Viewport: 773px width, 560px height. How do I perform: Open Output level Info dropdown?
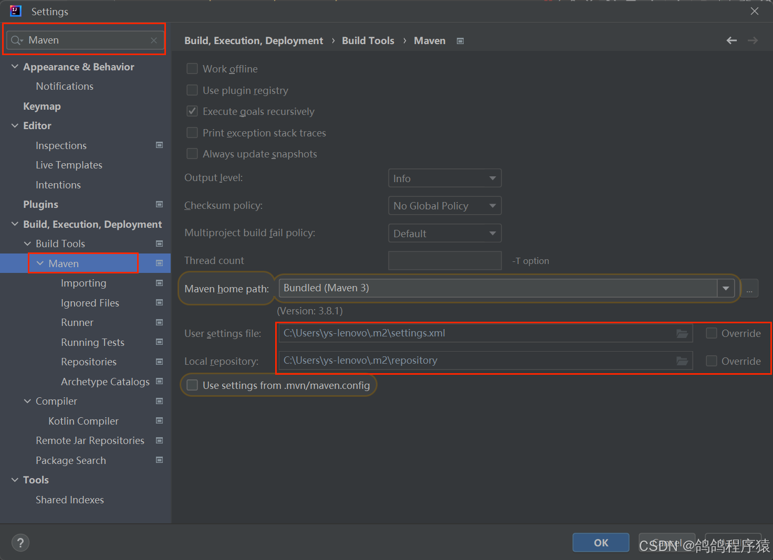click(x=445, y=178)
